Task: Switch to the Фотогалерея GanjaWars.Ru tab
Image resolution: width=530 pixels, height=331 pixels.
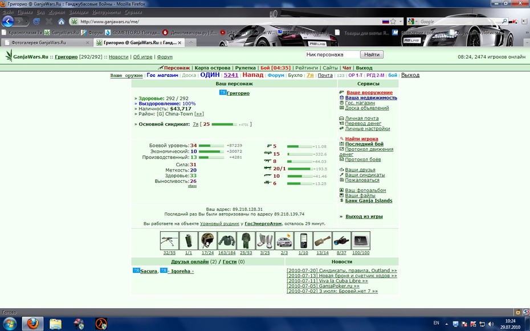Action: click(46, 43)
